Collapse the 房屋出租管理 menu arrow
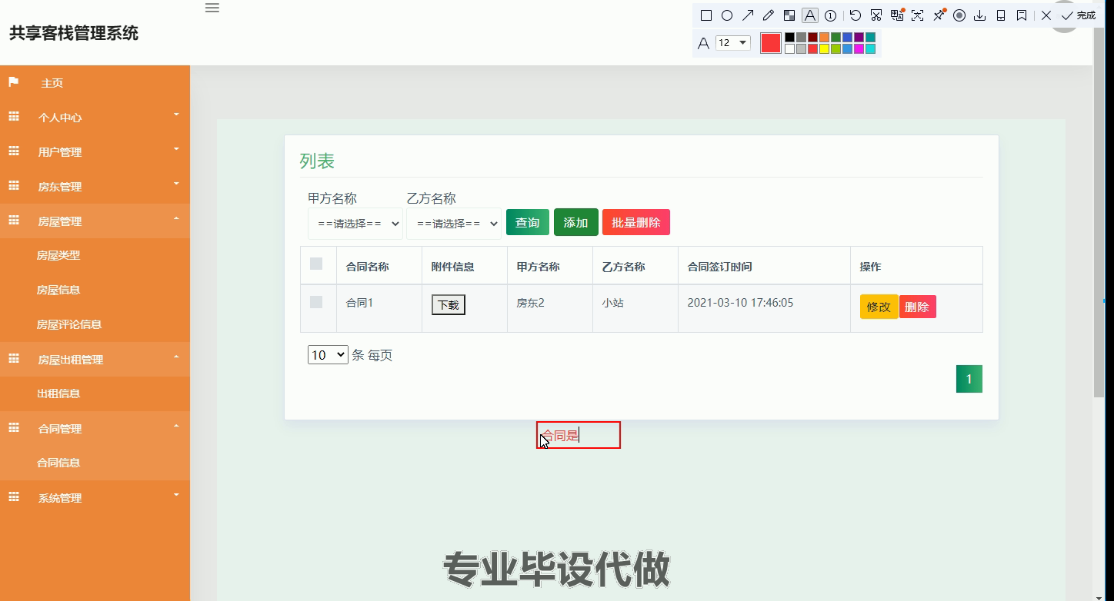 pyautogui.click(x=176, y=357)
